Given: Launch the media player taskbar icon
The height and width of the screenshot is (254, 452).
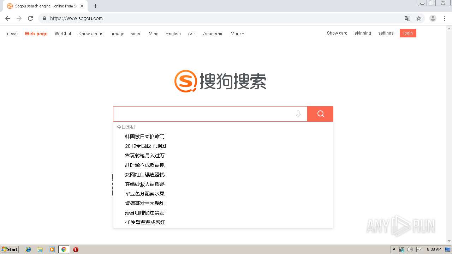Looking at the screenshot, I should (x=52, y=249).
